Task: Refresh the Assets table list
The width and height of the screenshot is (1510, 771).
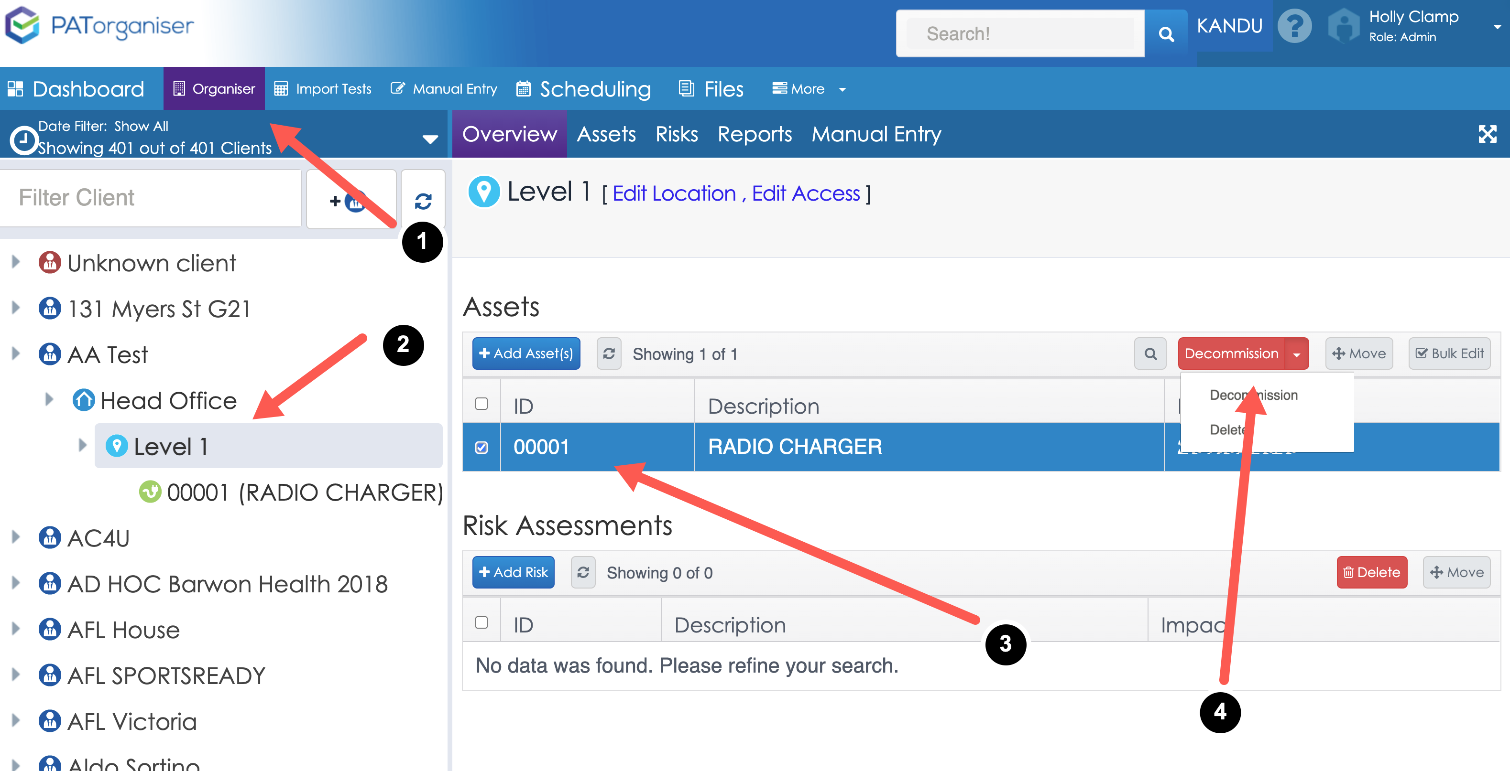Action: (609, 353)
